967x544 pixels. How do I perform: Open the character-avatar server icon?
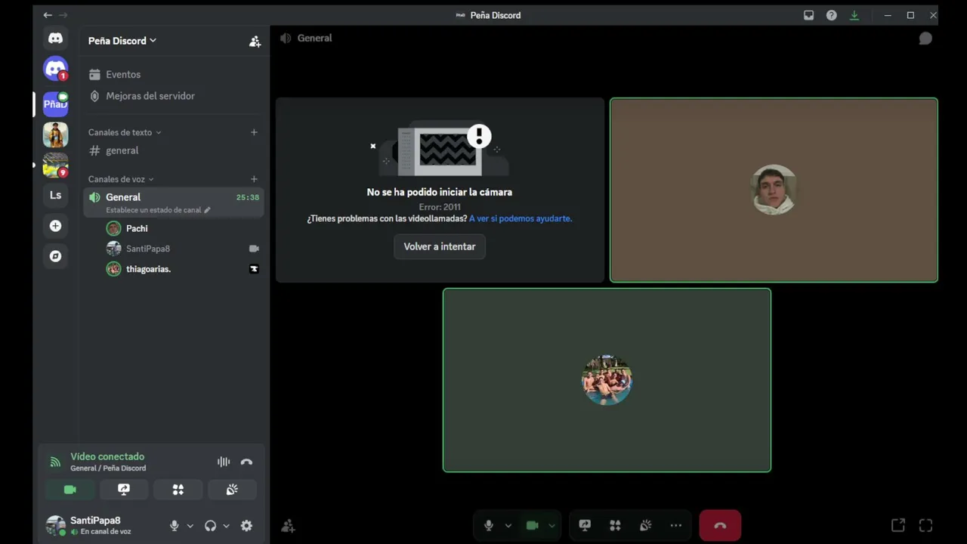click(x=55, y=134)
